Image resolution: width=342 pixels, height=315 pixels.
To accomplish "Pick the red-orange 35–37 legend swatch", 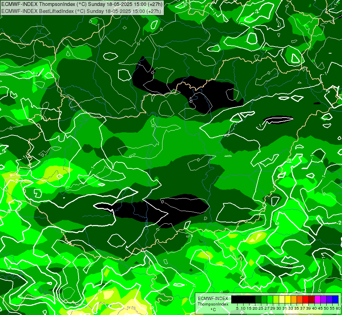I will [x=300, y=300].
